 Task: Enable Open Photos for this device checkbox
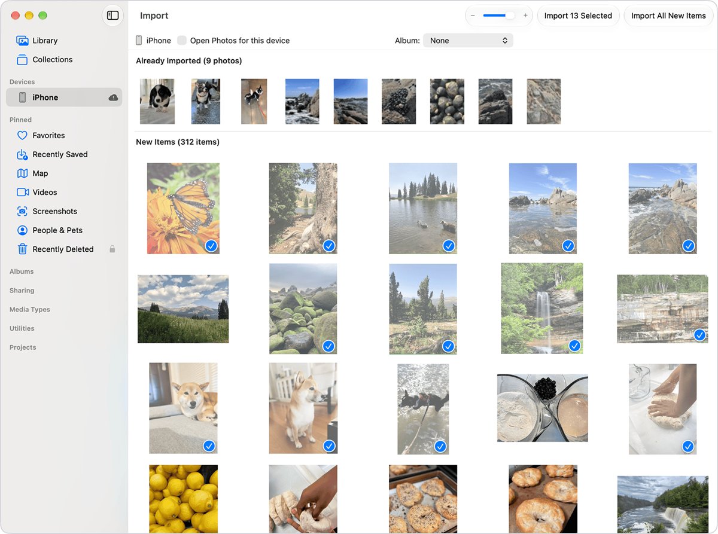click(182, 41)
